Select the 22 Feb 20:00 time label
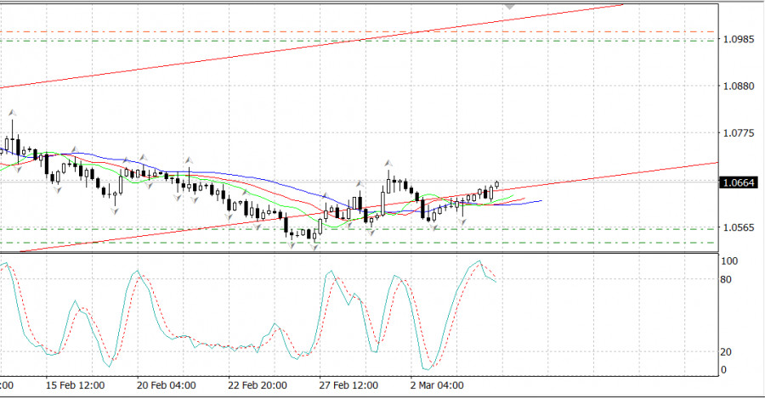 pos(258,384)
